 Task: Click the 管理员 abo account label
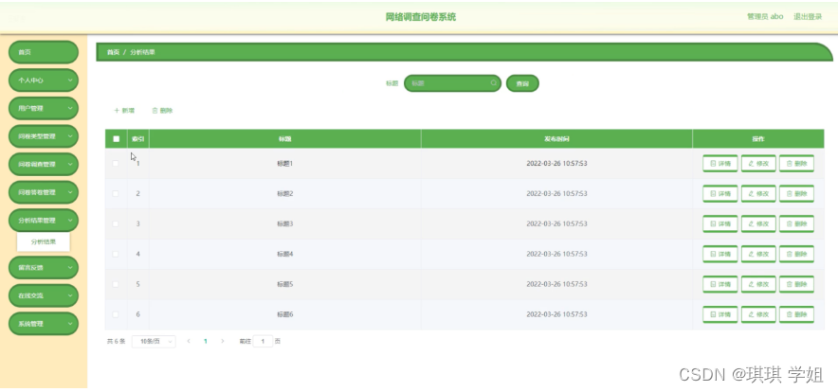point(765,16)
